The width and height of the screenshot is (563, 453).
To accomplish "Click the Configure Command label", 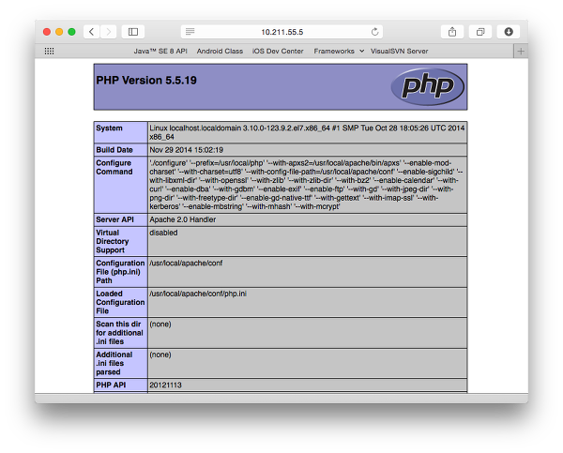I will pyautogui.click(x=114, y=167).
